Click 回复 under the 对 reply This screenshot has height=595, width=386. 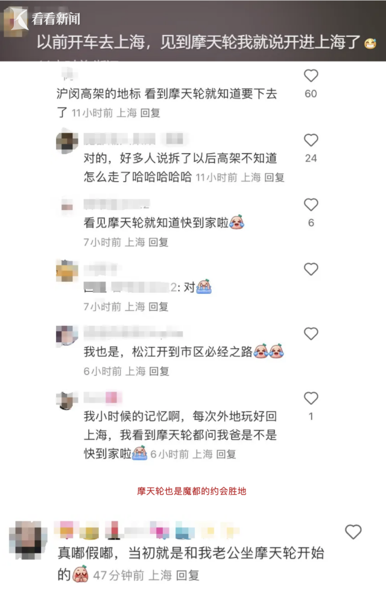pyautogui.click(x=158, y=307)
